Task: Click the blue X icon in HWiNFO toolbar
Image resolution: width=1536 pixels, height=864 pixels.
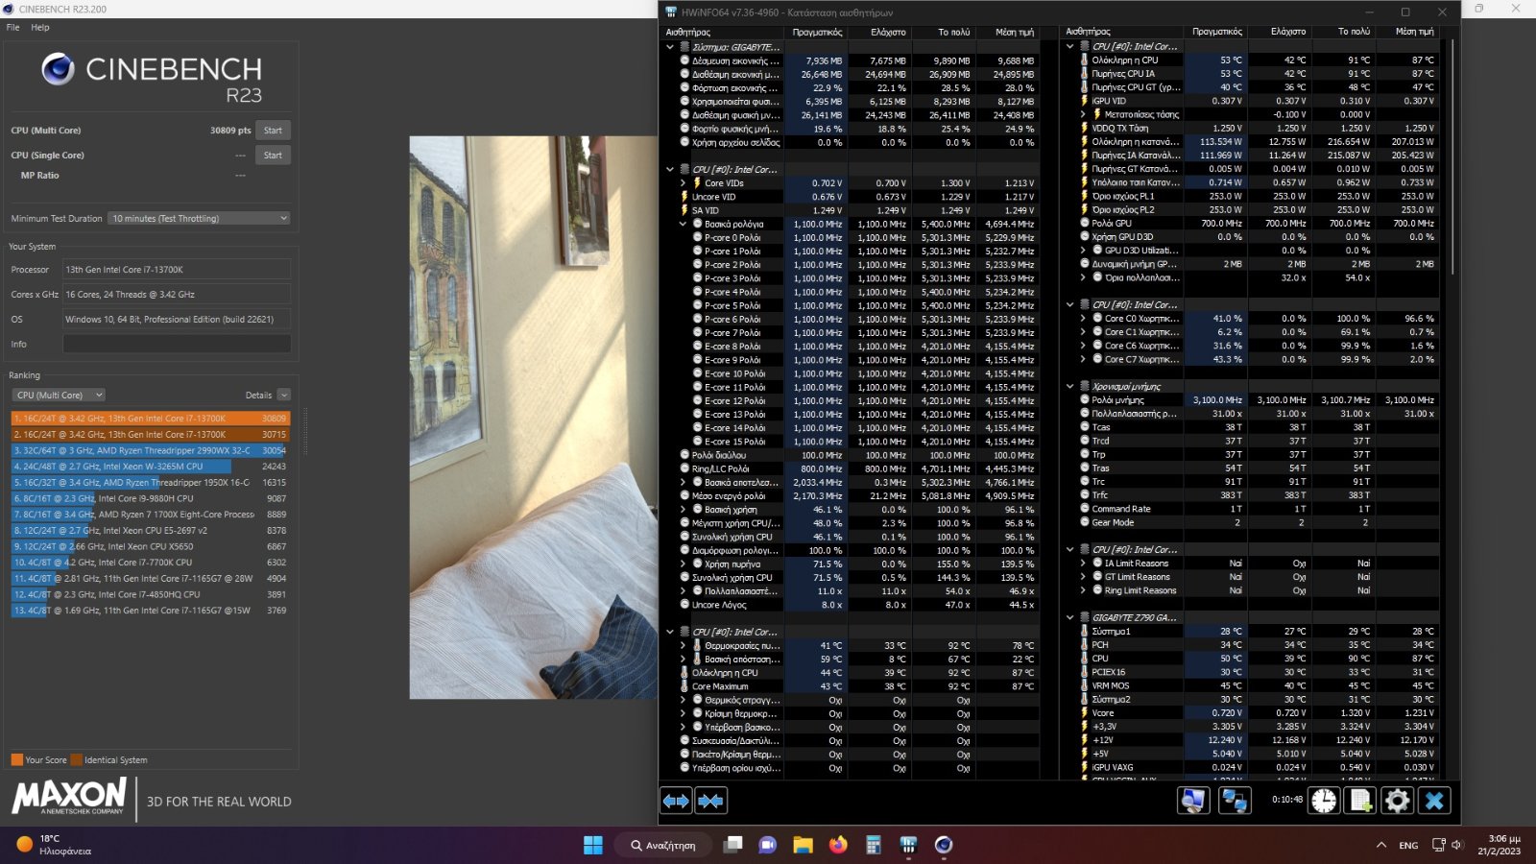Action: tap(1434, 801)
